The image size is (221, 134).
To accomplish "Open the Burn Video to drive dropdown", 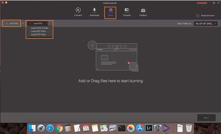I will [x=206, y=24].
